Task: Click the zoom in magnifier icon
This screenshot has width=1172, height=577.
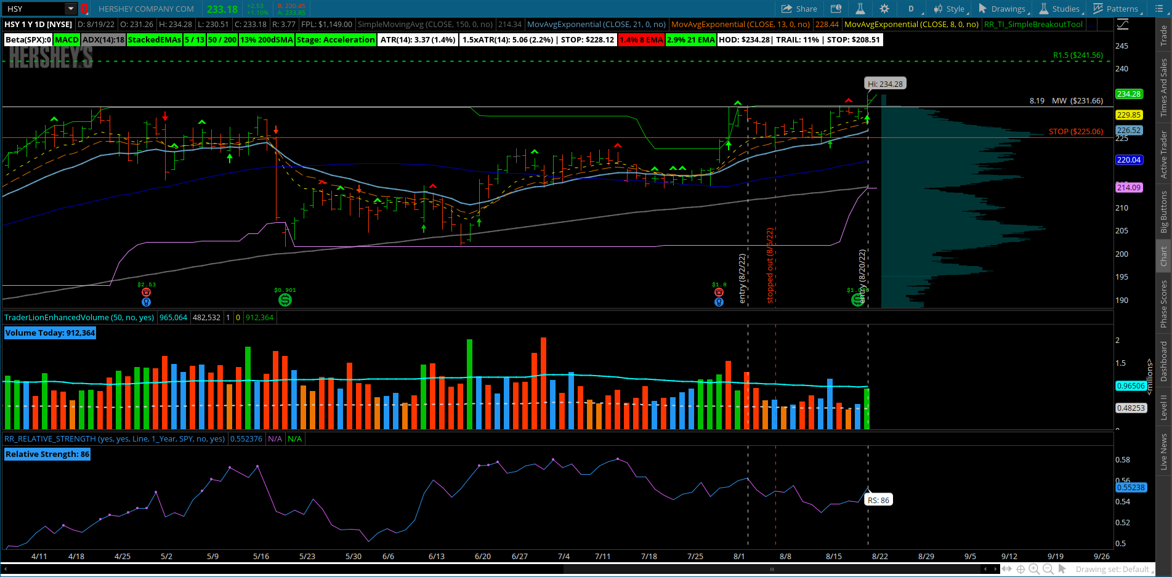Action: tap(1034, 569)
